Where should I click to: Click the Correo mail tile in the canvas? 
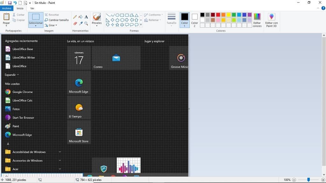pos(116,58)
